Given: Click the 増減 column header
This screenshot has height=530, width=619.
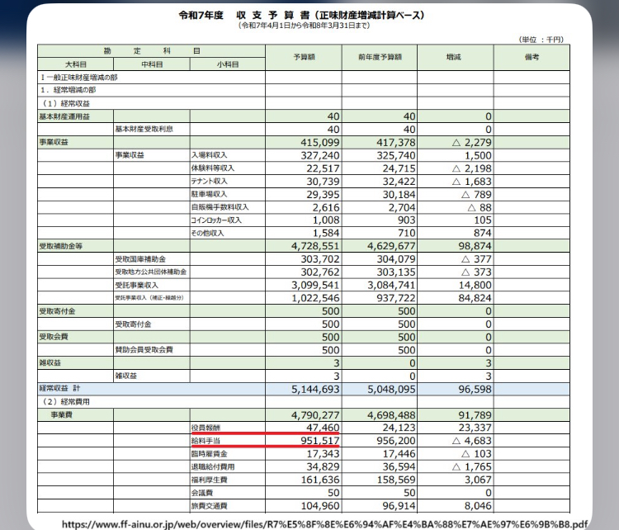Looking at the screenshot, I should pyautogui.click(x=454, y=57).
